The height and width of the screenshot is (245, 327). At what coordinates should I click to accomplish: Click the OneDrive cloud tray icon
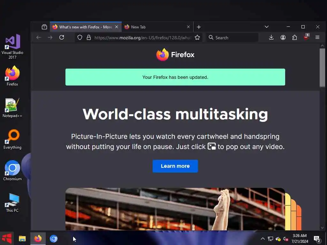278,239
